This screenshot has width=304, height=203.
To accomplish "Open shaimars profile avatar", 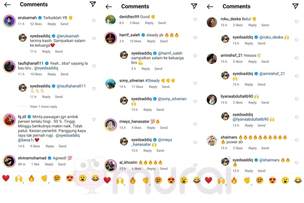I will [212, 141].
